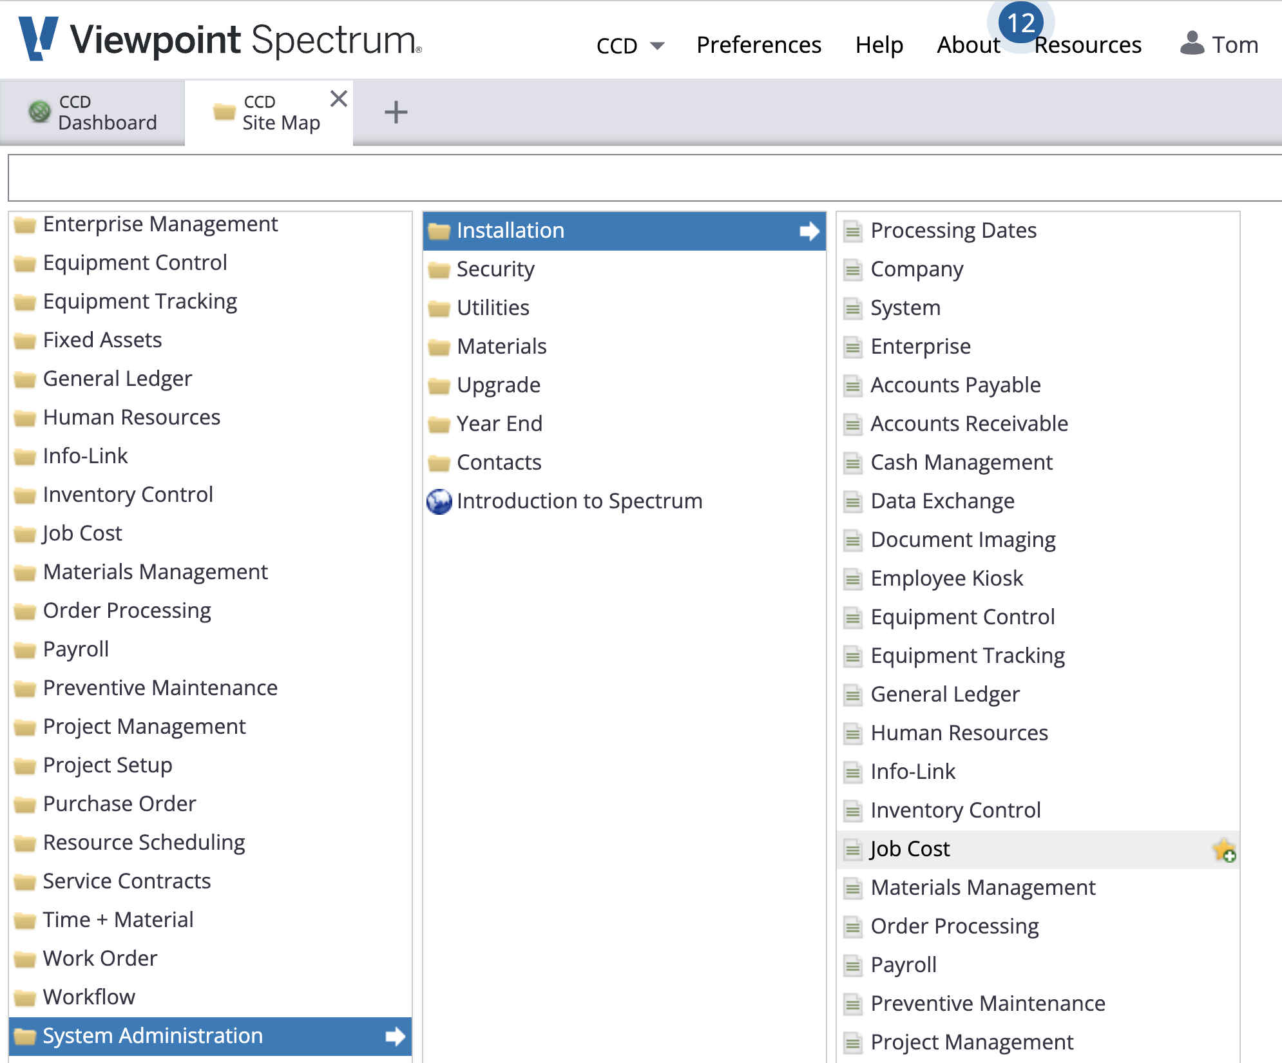Viewport: 1282px width, 1063px height.
Task: Click the Resource Scheduling folder icon
Action: 25,843
